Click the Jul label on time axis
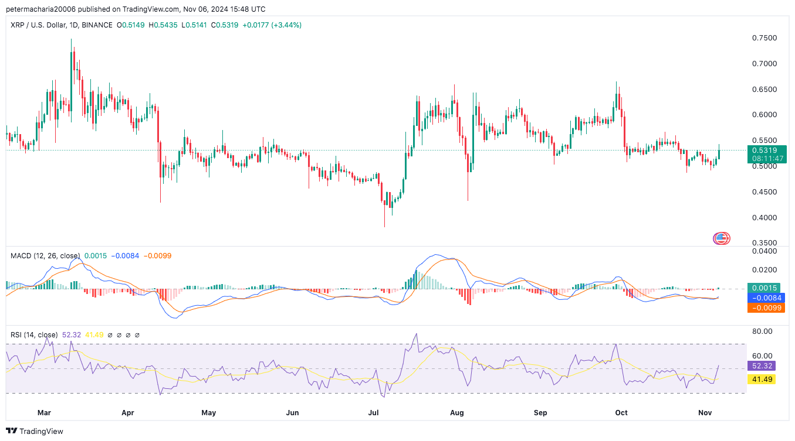795x441 pixels. [373, 413]
